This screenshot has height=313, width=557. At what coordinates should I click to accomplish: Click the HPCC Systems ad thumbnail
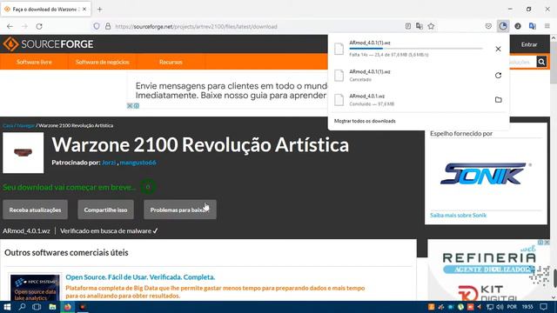pos(35,288)
